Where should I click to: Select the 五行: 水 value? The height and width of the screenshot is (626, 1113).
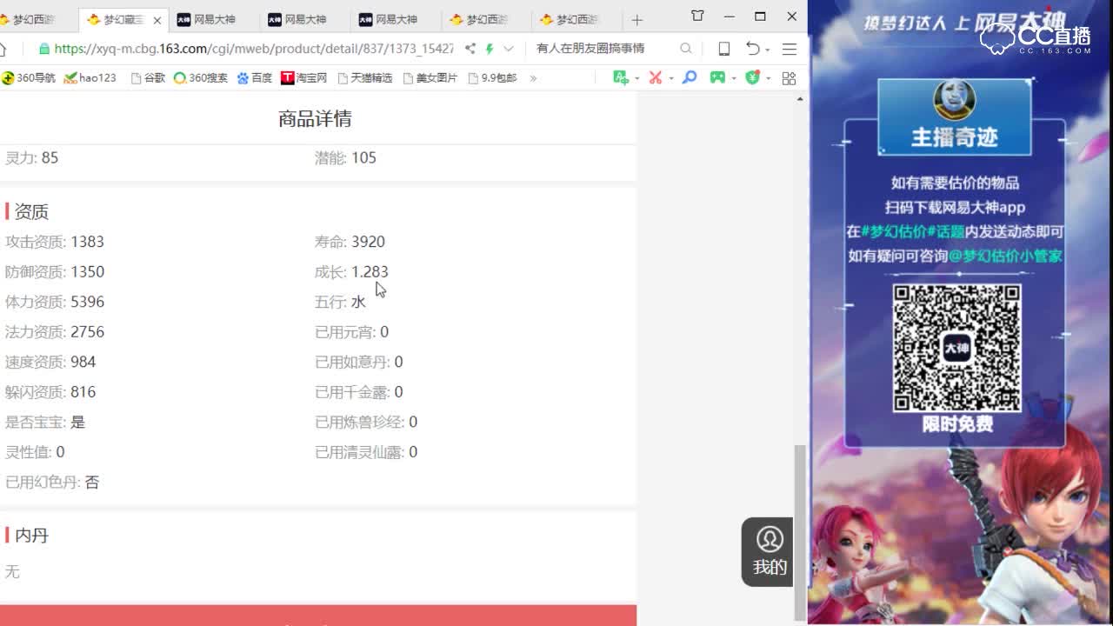click(340, 302)
